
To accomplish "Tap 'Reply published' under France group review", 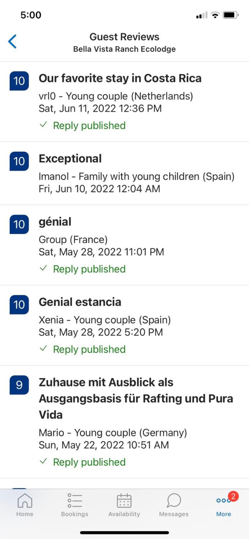I will pyautogui.click(x=89, y=269).
